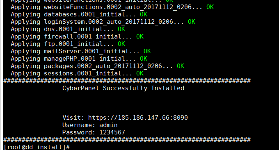
Task: Click the CyberPanel Successfully Installed message
Action: click(123, 89)
